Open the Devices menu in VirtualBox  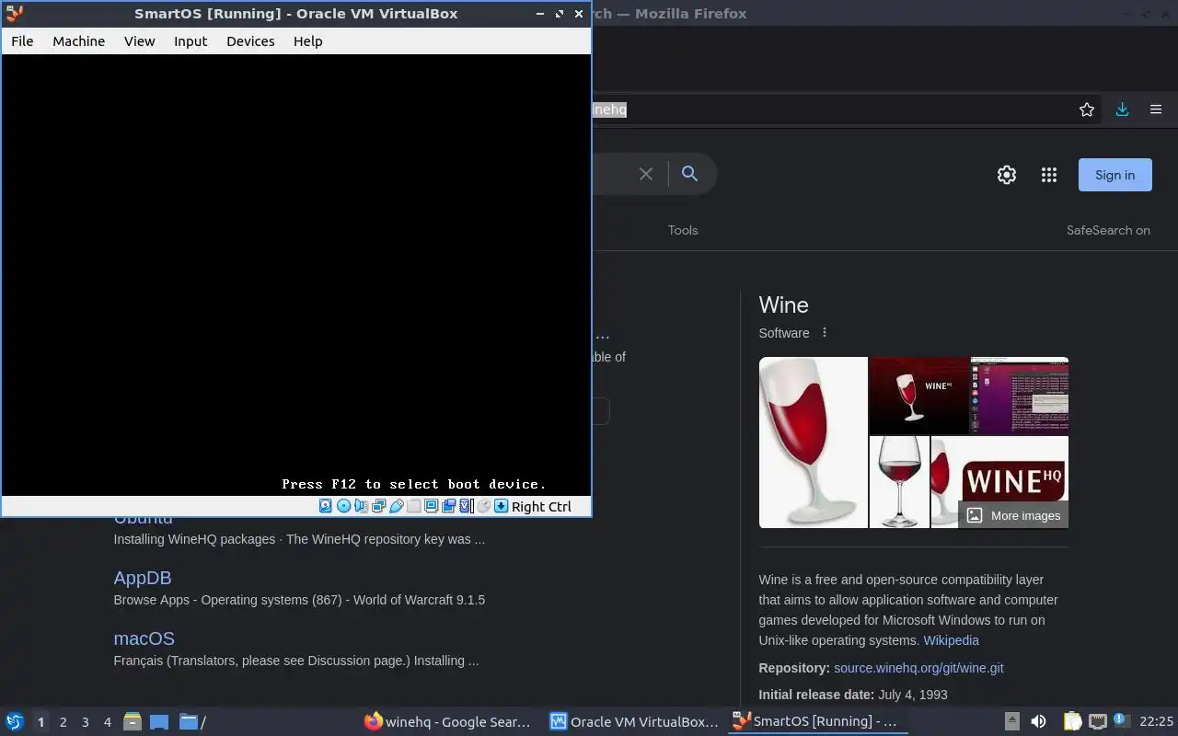250,41
